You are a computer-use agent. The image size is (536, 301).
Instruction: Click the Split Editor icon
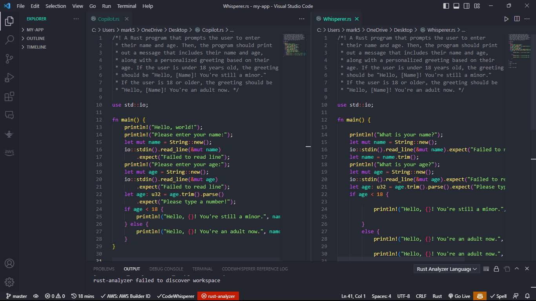(517, 18)
